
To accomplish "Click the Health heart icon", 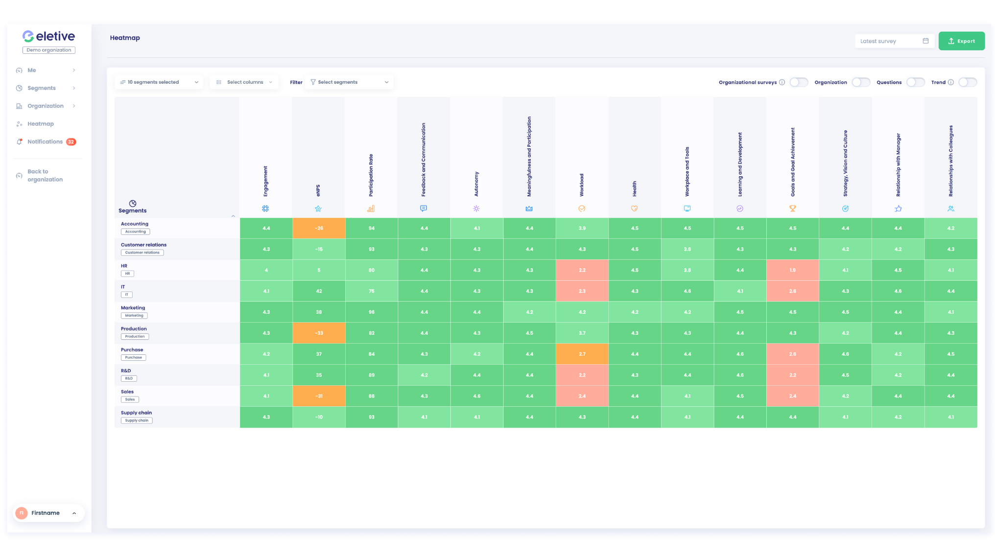I will tap(634, 209).
